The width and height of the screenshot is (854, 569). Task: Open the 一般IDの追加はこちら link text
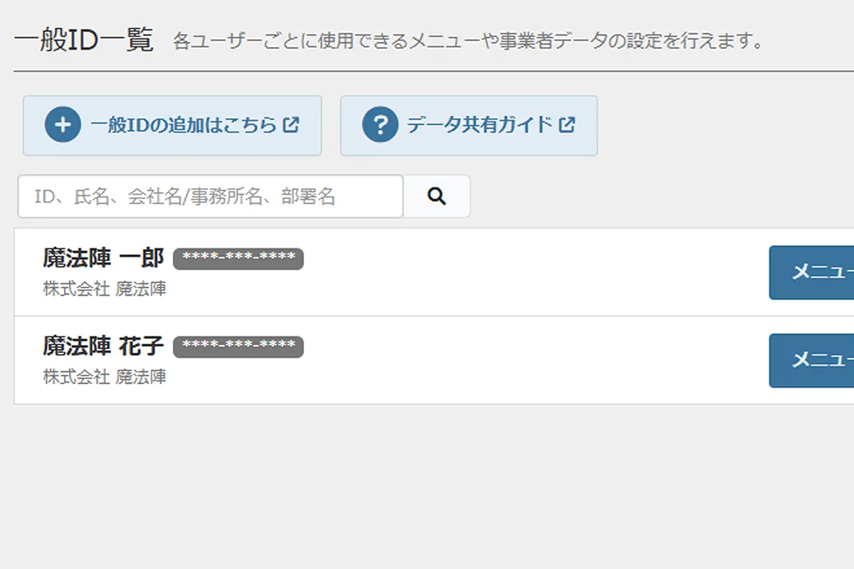click(x=184, y=125)
